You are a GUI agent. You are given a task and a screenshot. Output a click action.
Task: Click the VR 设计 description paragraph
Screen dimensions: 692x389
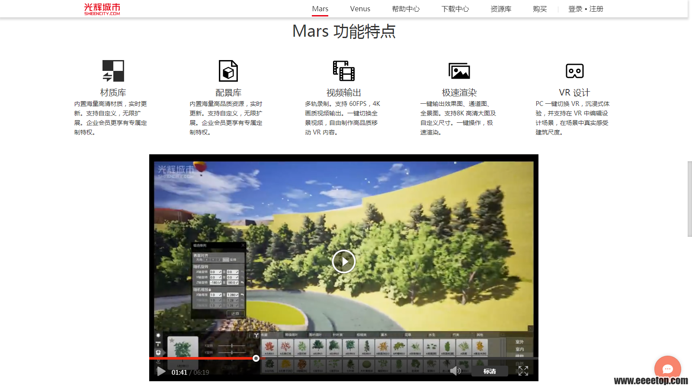(573, 118)
